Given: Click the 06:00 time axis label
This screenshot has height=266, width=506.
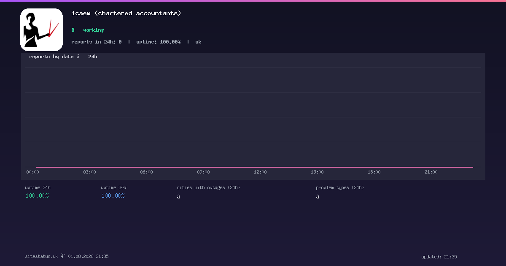Looking at the screenshot, I should click(146, 172).
